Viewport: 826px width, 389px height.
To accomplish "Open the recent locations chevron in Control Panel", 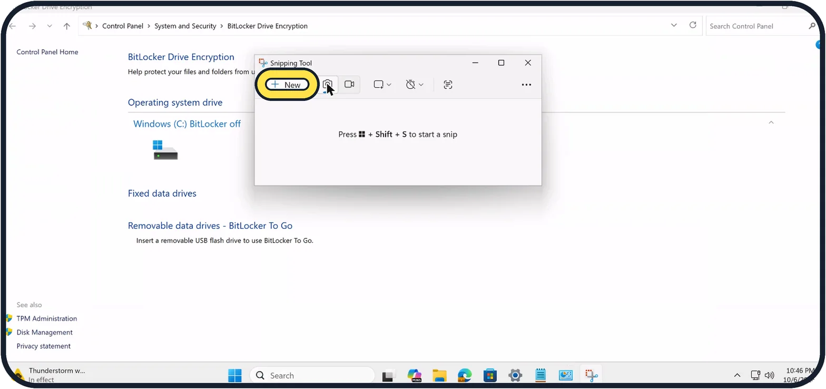I will (x=50, y=26).
